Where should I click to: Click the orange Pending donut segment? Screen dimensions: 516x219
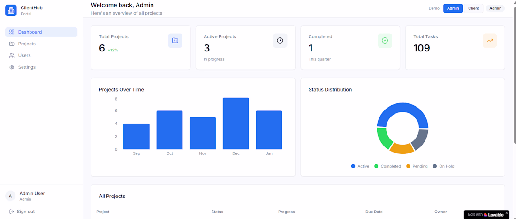click(x=402, y=148)
